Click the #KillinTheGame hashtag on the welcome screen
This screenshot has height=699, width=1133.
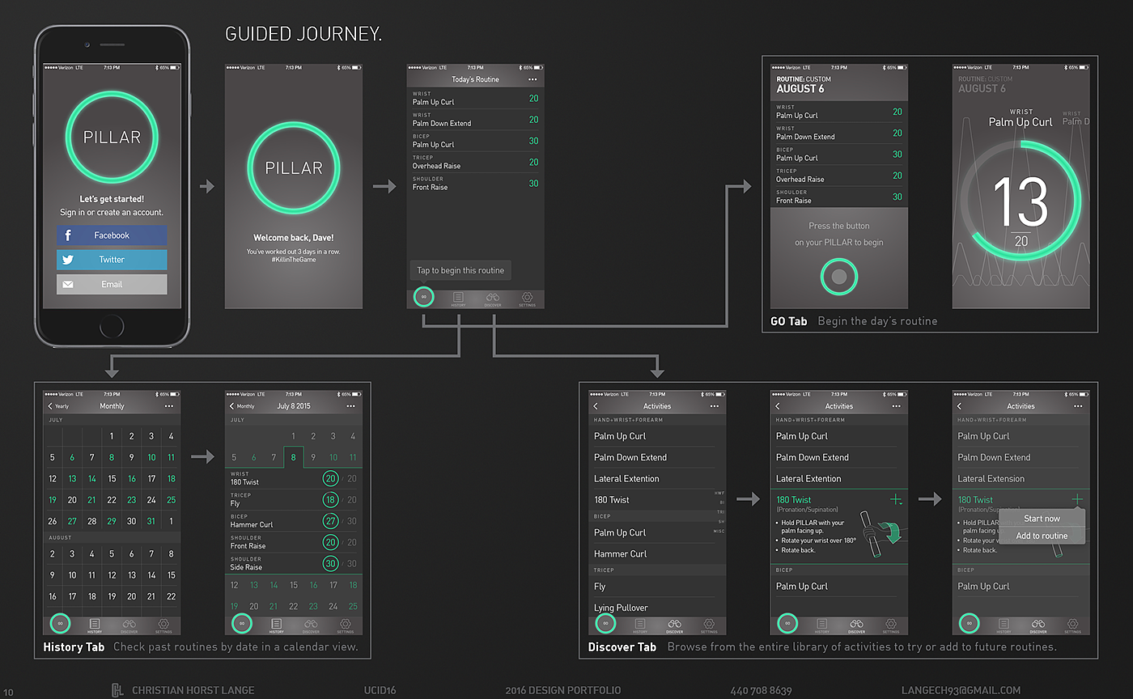coord(294,260)
